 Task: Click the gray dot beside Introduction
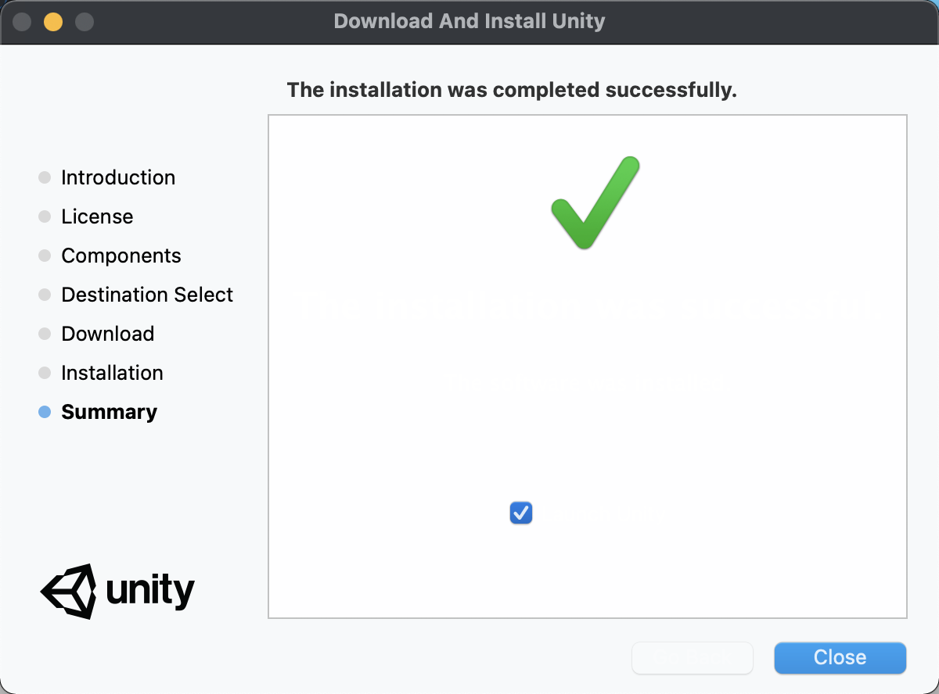(45, 177)
